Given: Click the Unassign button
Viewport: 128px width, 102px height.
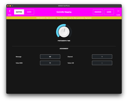Looking at the screenshot, I should point(98,12).
